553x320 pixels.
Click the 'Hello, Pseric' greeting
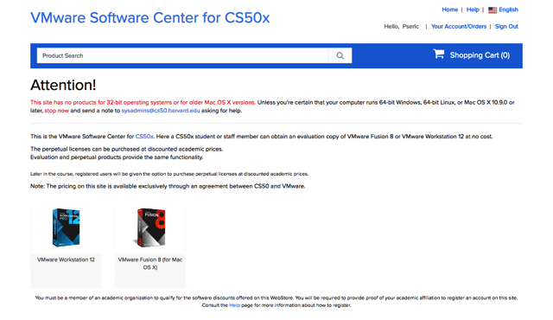(x=401, y=27)
